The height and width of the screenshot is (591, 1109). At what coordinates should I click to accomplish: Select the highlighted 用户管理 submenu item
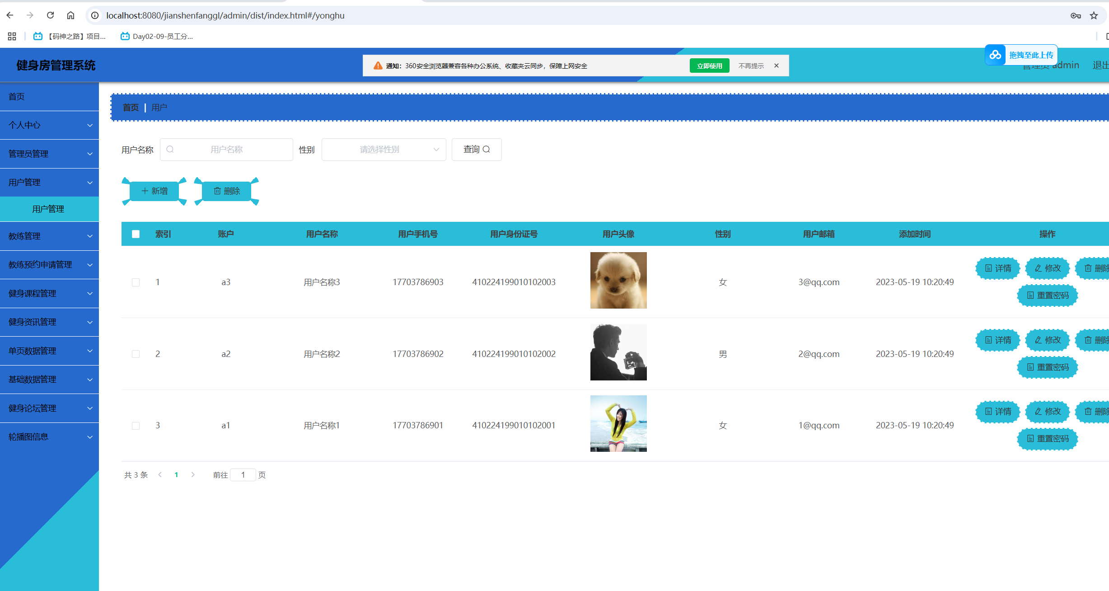[x=49, y=209]
